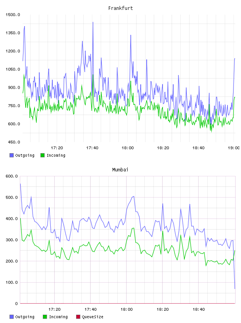Click the 500.0 y-axis label in Mumbai chart

(11, 198)
